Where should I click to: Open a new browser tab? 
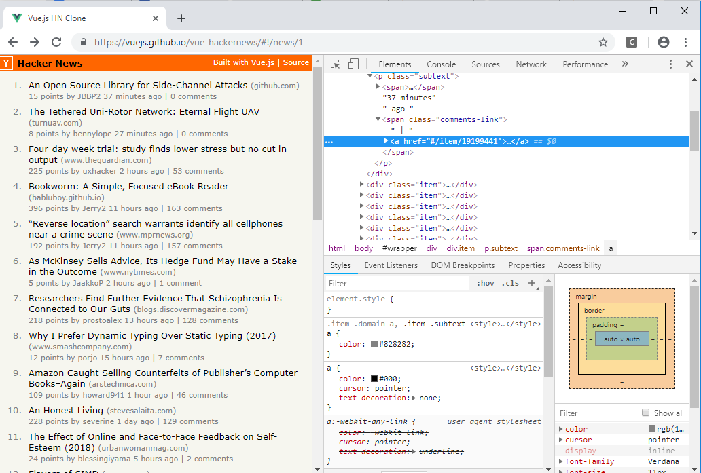point(181,18)
